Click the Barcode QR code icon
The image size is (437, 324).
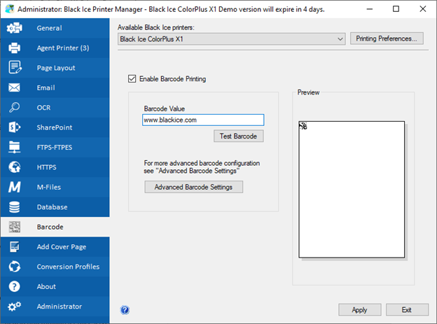point(15,227)
